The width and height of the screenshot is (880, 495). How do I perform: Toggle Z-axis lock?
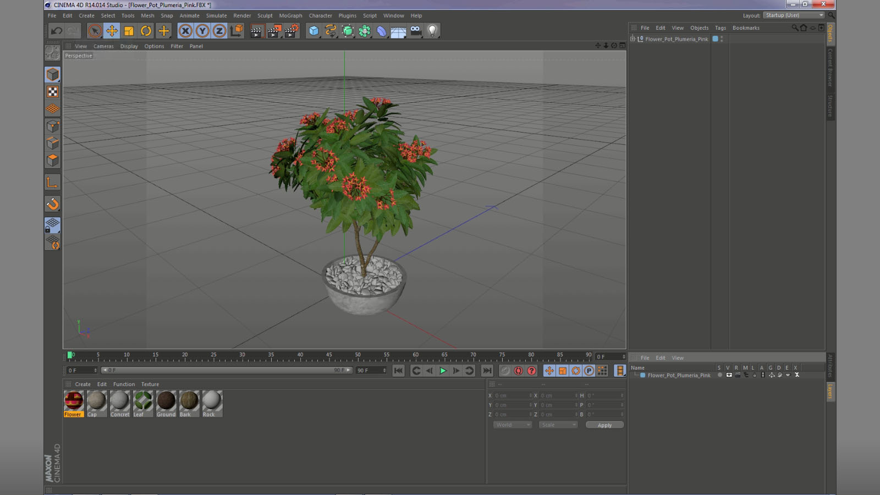point(219,31)
